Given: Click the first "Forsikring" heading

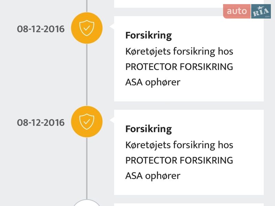Looking at the screenshot, I should coord(148,35).
